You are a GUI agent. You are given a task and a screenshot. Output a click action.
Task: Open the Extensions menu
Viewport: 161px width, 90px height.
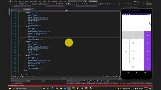[x=54, y=1]
